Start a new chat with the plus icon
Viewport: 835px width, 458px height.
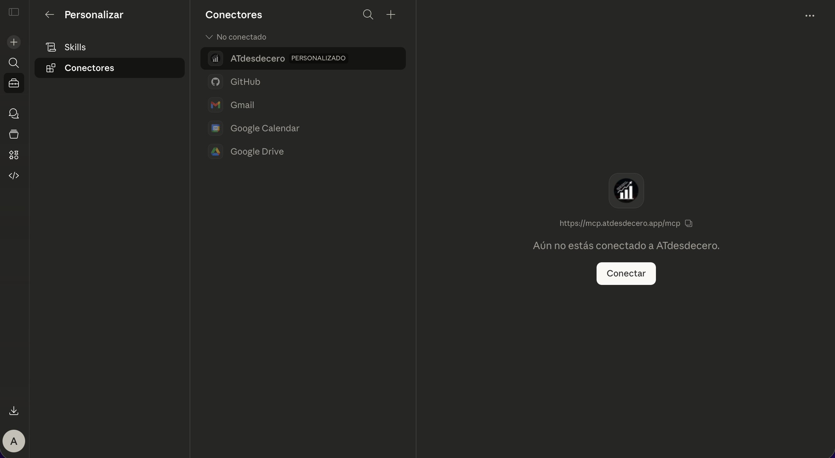[14, 42]
